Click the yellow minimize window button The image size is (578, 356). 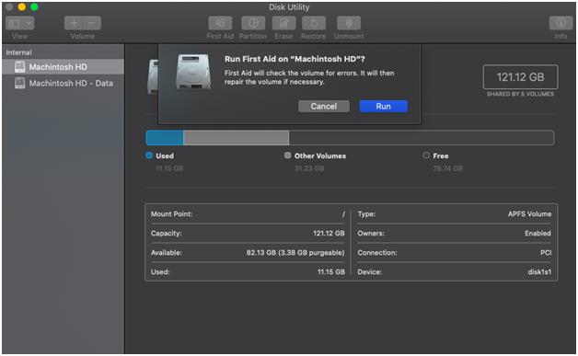point(22,7)
